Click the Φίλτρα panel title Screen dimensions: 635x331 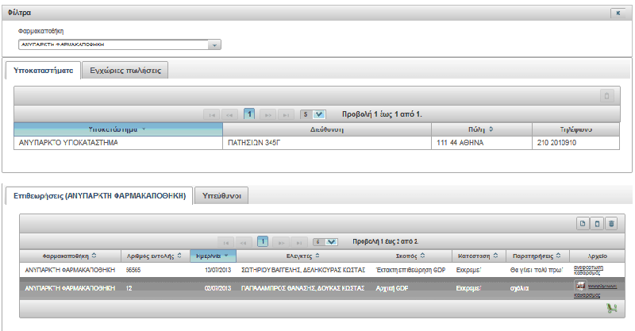coord(19,13)
